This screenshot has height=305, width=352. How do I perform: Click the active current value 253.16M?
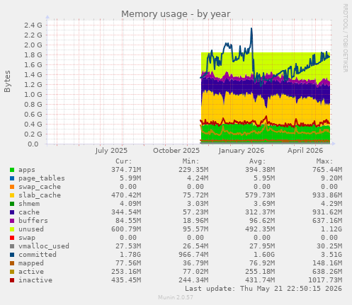pos(126,272)
